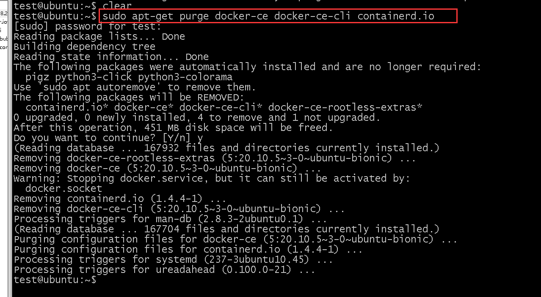The width and height of the screenshot is (541, 297).
Task: Click the 'Building dependency tree' line
Action: point(84,46)
